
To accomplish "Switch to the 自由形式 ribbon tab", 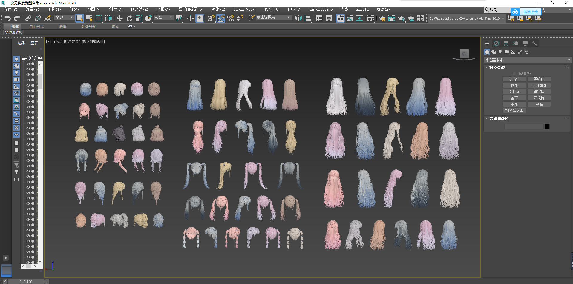I will click(36, 27).
